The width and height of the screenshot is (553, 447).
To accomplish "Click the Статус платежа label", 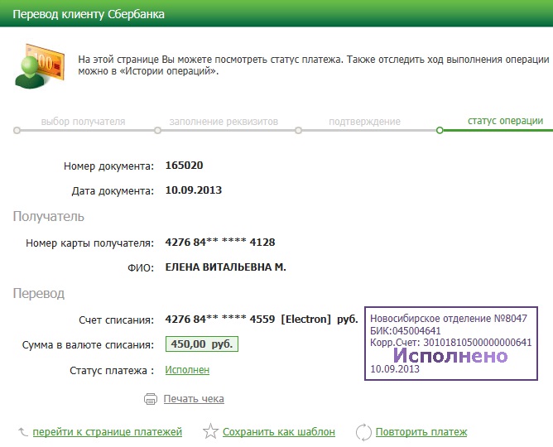I will coord(112,371).
